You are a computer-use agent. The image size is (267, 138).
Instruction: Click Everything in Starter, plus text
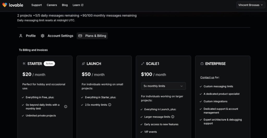click(100, 97)
